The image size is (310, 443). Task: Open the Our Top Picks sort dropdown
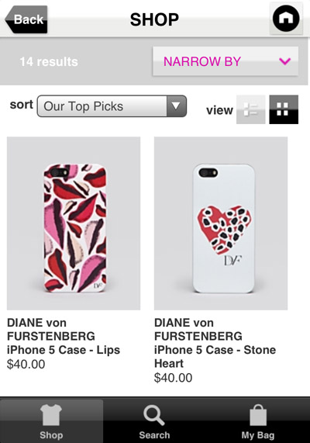112,106
